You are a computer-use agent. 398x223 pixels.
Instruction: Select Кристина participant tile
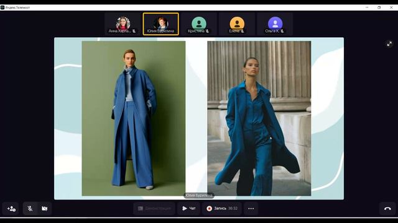pyautogui.click(x=199, y=24)
